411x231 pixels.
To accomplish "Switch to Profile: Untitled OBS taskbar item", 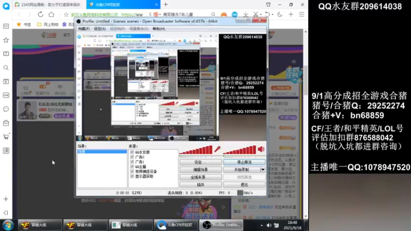I will coord(222,225).
